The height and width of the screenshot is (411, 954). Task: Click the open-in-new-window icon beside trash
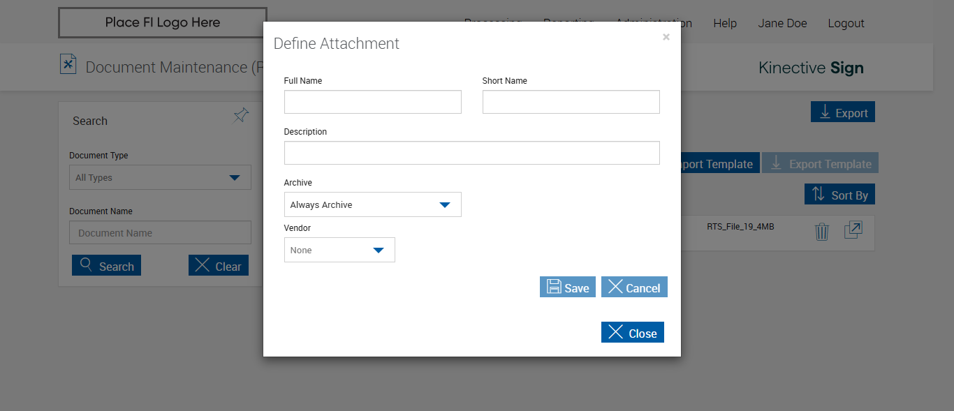853,230
